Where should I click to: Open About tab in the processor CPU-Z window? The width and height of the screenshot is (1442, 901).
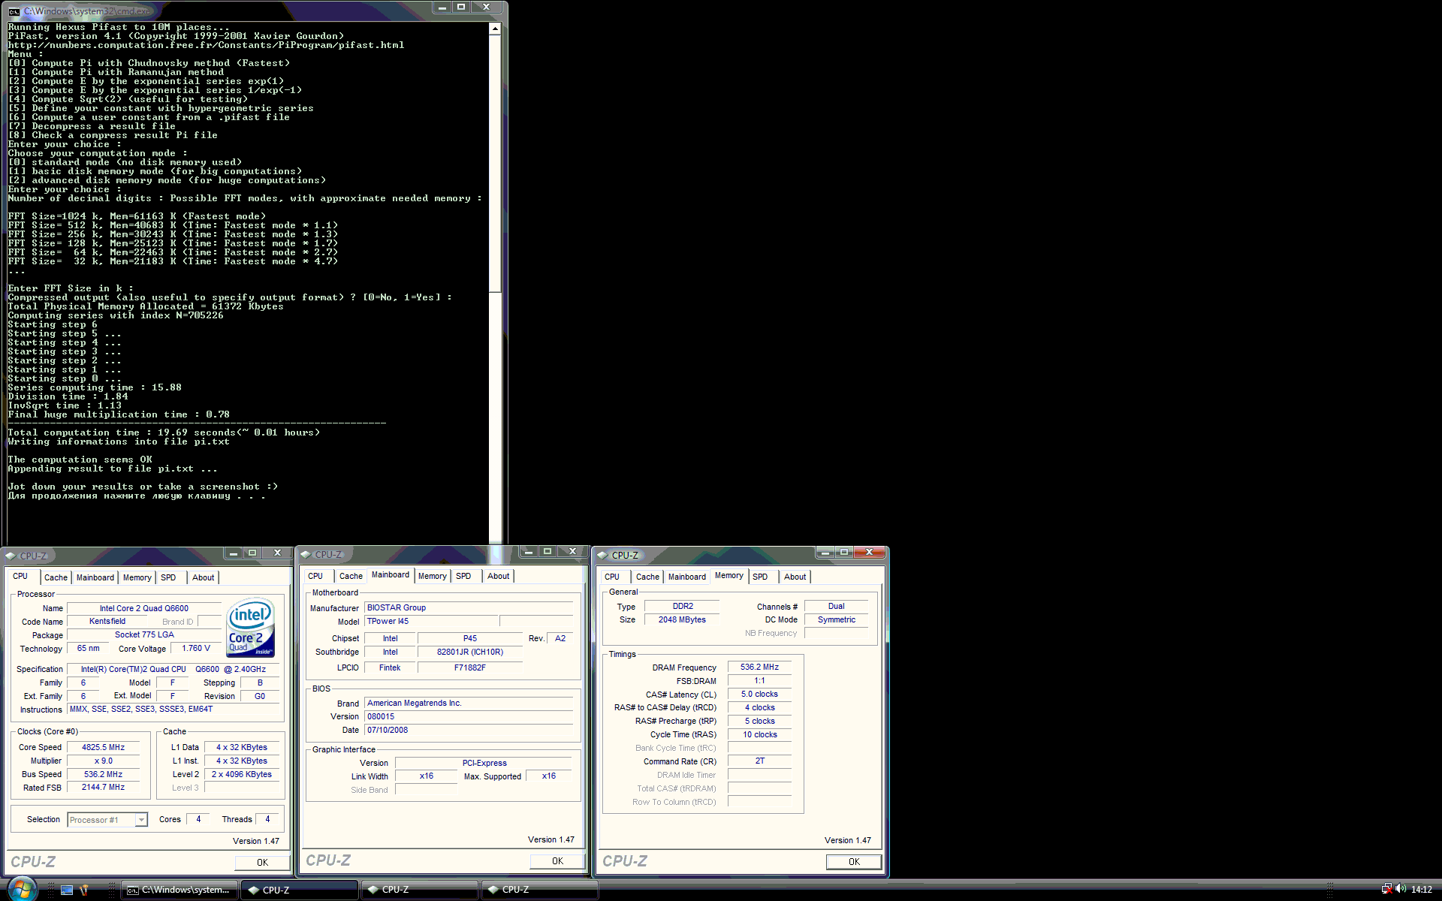coord(203,577)
